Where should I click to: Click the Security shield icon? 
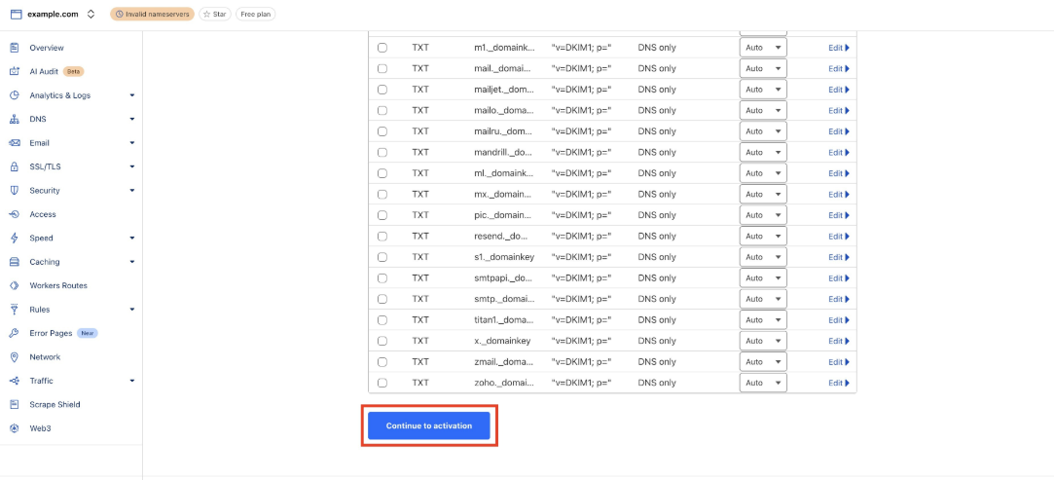[x=14, y=191]
